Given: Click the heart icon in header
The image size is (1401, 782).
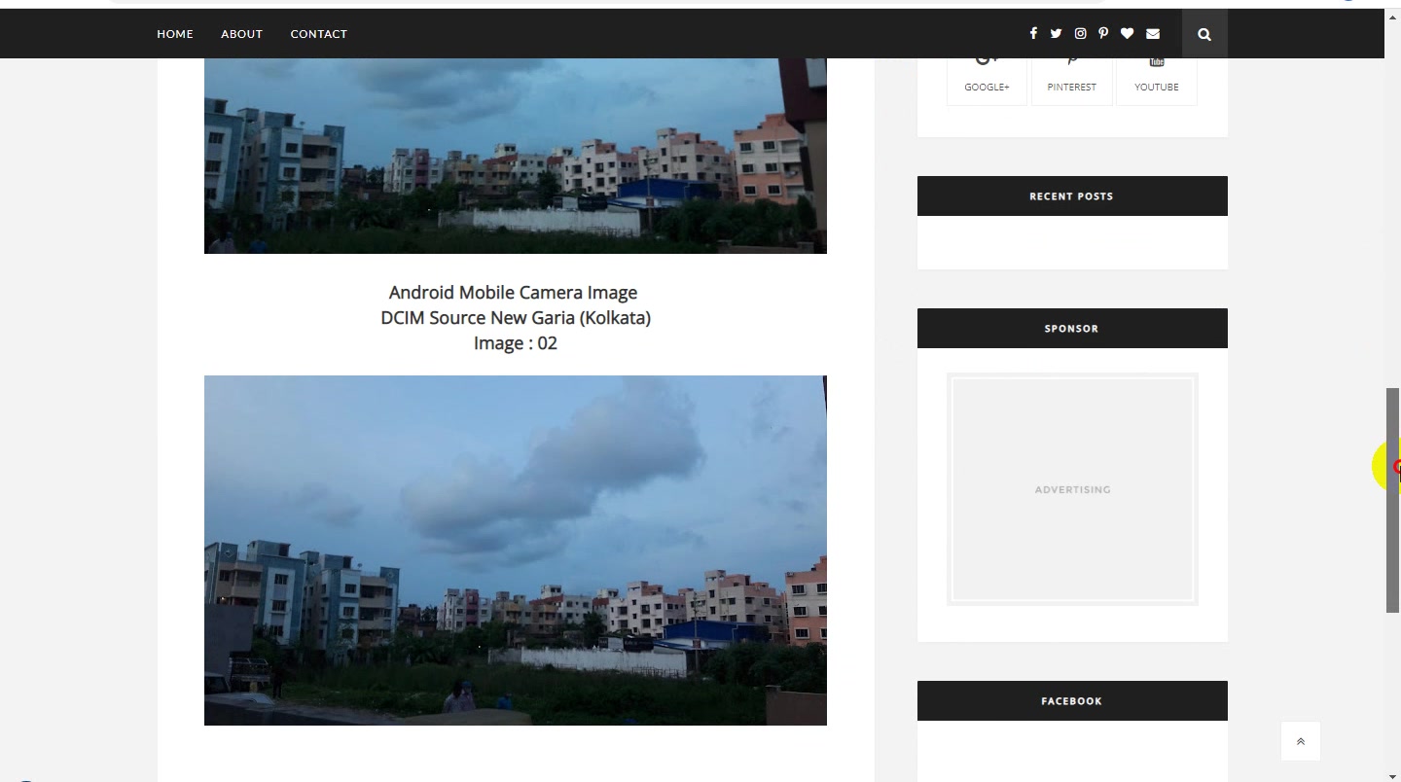Looking at the screenshot, I should click(x=1127, y=33).
